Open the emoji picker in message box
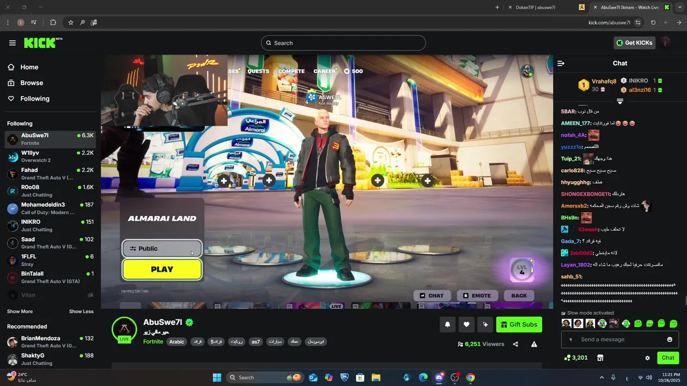The height and width of the screenshot is (386, 687). click(670, 339)
